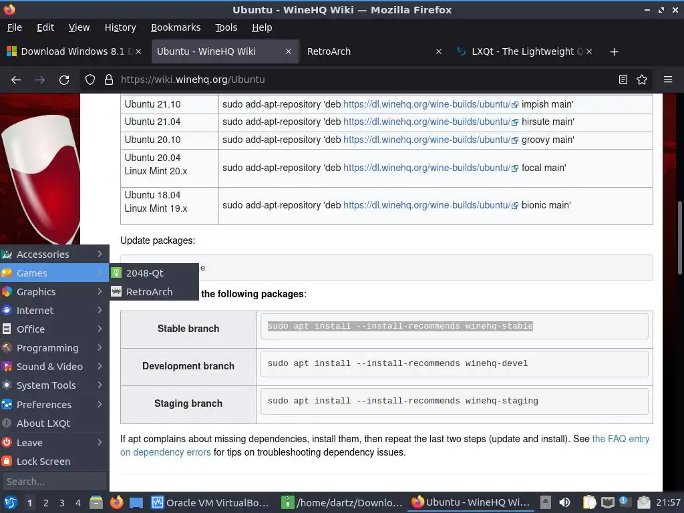Switch to the RetroArch tab
Image resolution: width=684 pixels, height=513 pixels.
point(374,51)
